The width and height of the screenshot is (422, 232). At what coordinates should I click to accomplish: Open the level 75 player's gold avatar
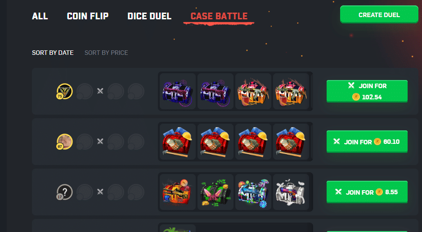[x=65, y=91]
